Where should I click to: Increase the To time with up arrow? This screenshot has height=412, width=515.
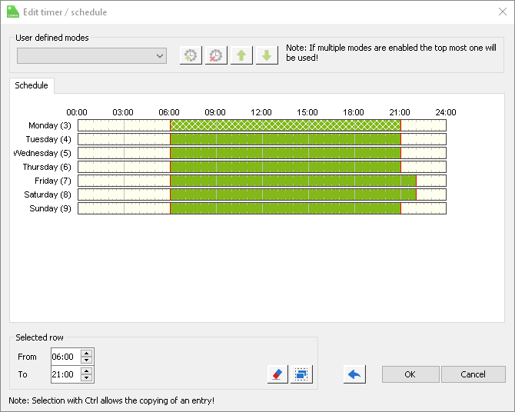click(87, 370)
